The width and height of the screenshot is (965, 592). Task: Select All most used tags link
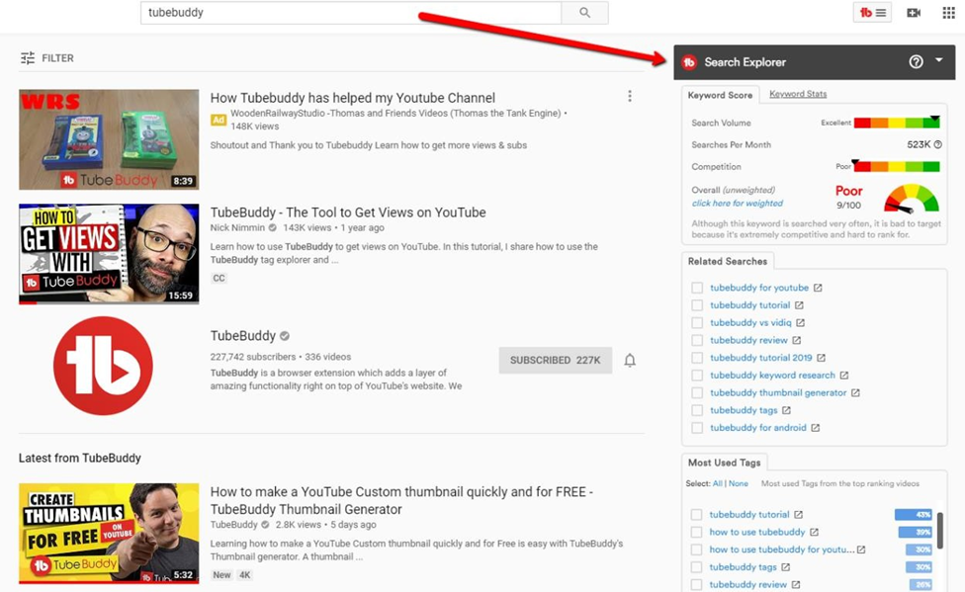[718, 483]
